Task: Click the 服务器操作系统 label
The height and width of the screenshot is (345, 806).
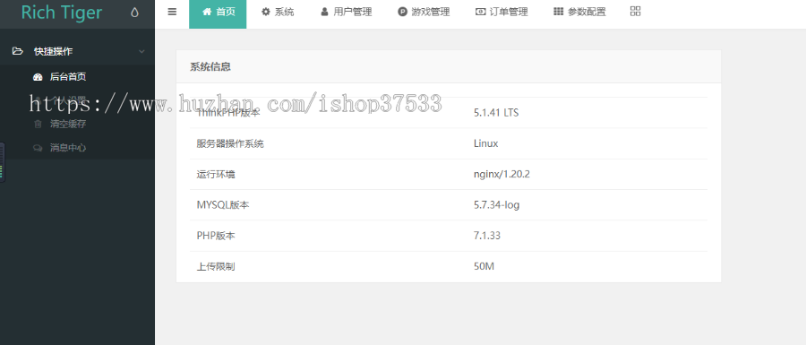Action: pyautogui.click(x=230, y=143)
